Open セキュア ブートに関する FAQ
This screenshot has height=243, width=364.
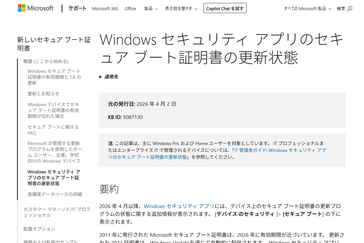(53, 130)
